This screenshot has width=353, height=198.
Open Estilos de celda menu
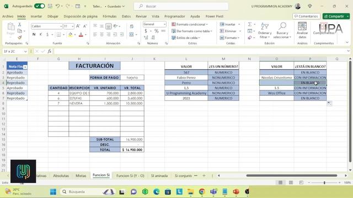click(x=186, y=38)
